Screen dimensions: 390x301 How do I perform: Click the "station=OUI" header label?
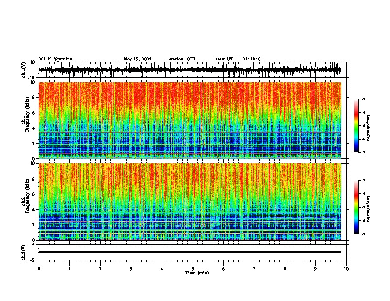click(182, 59)
